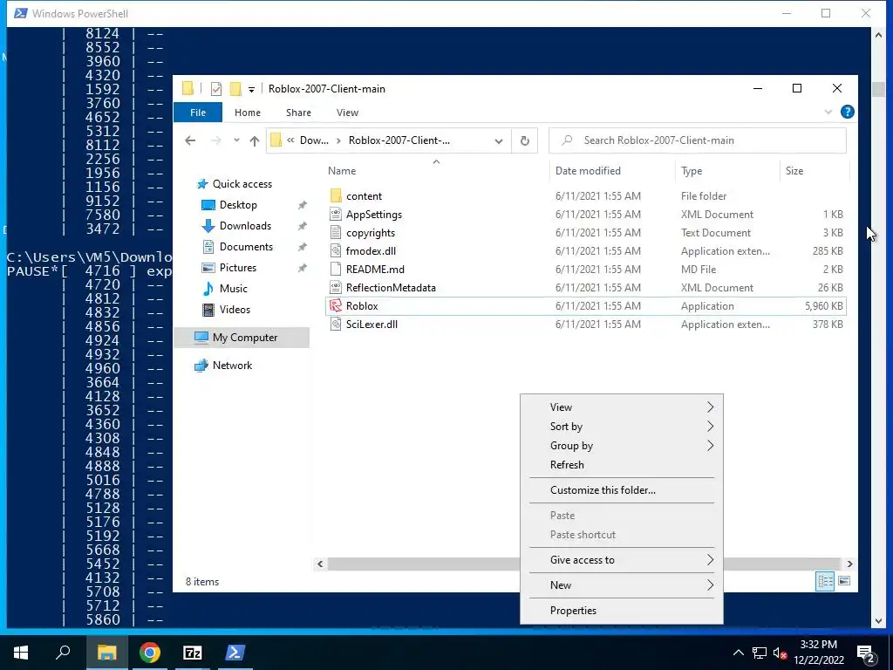
Task: Open Google Chrome from taskbar
Action: (150, 653)
